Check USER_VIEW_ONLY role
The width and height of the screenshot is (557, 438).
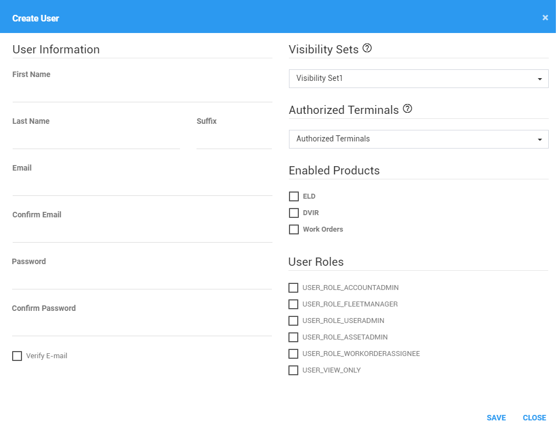click(x=293, y=370)
